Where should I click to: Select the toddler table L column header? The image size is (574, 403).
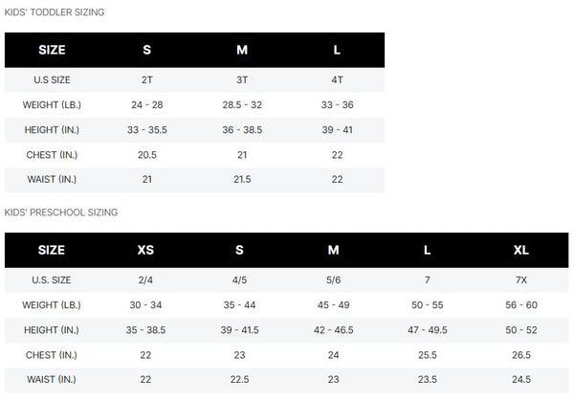tap(337, 50)
